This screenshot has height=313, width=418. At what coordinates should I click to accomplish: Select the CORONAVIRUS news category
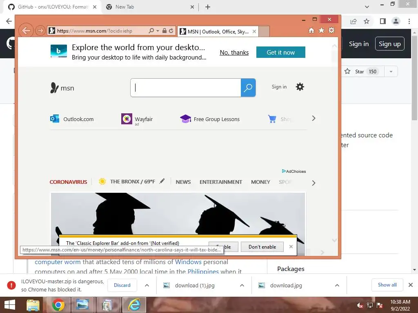[68, 182]
